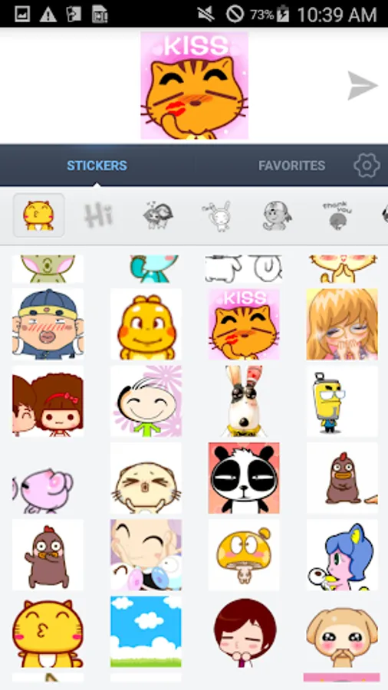Select the 'Hi' sticker pack
The image size is (388, 690).
pyautogui.click(x=99, y=215)
